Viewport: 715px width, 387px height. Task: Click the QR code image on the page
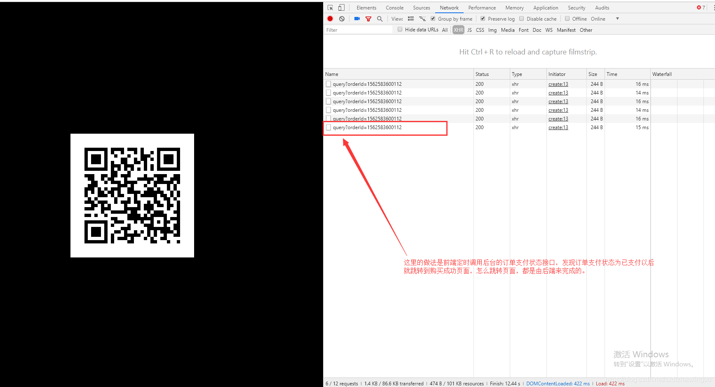(132, 196)
